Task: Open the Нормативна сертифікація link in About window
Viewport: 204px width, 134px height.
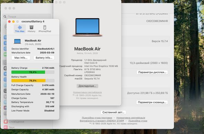Action: [x=87, y=92]
